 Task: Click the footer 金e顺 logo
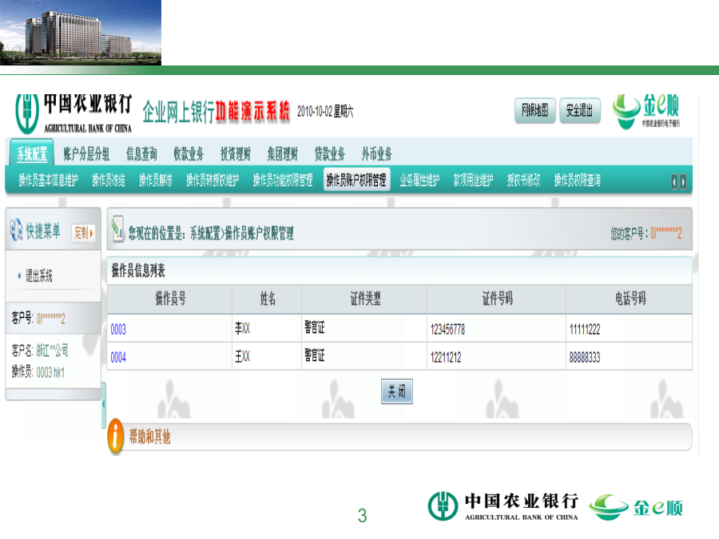(x=636, y=507)
